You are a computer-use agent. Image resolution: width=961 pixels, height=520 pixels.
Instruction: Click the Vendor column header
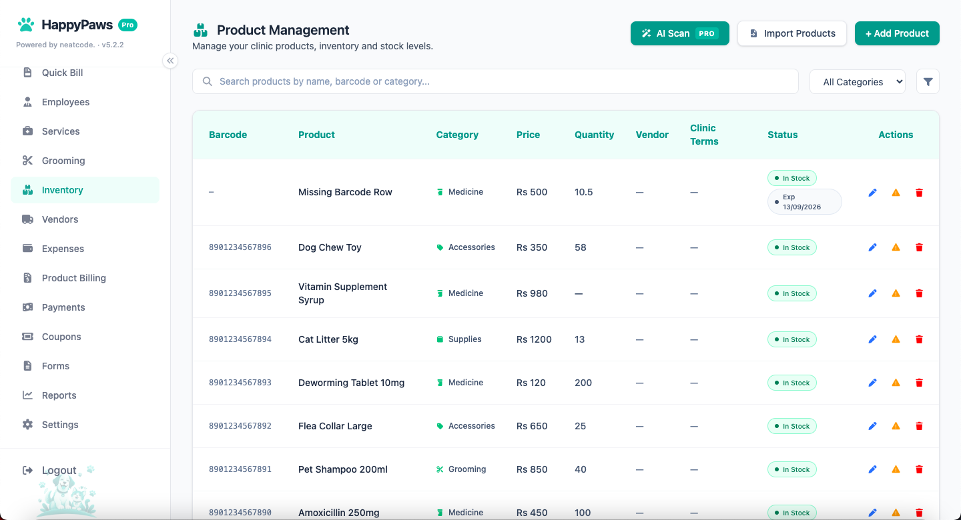pyautogui.click(x=652, y=135)
